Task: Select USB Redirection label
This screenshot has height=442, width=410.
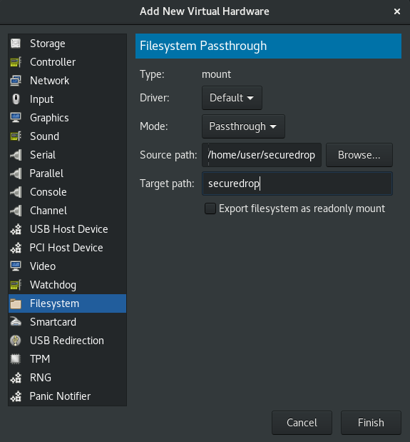Action: coord(67,341)
